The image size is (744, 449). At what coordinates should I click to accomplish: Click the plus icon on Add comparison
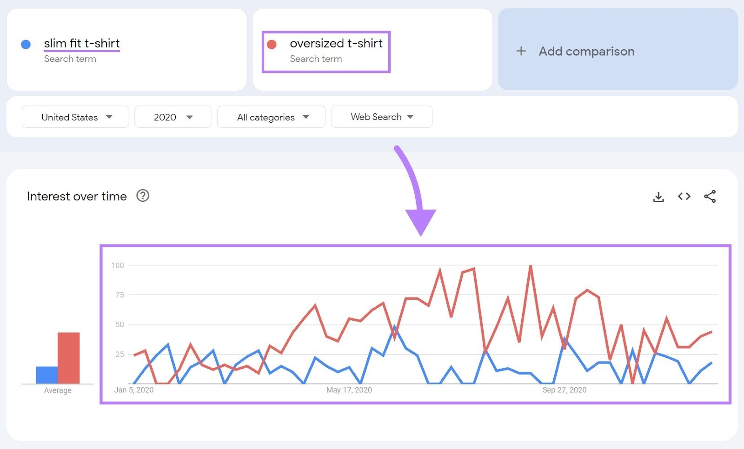pyautogui.click(x=521, y=51)
